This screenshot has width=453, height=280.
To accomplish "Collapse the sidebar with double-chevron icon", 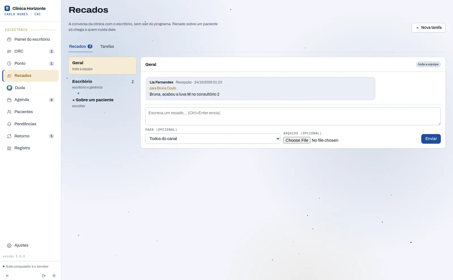I will tap(7, 275).
